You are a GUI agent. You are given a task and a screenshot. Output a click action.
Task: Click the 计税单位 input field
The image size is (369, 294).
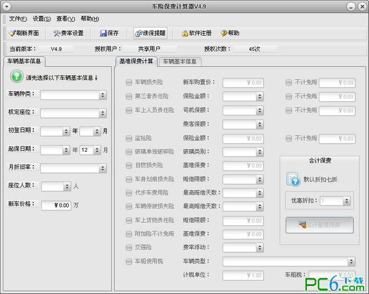click(x=243, y=275)
